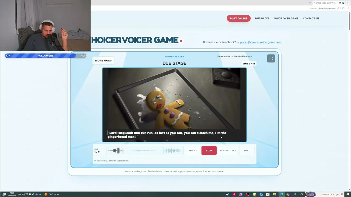
Task: Click the tab recording indicator icon
Action: pyautogui.click(x=340, y=3)
